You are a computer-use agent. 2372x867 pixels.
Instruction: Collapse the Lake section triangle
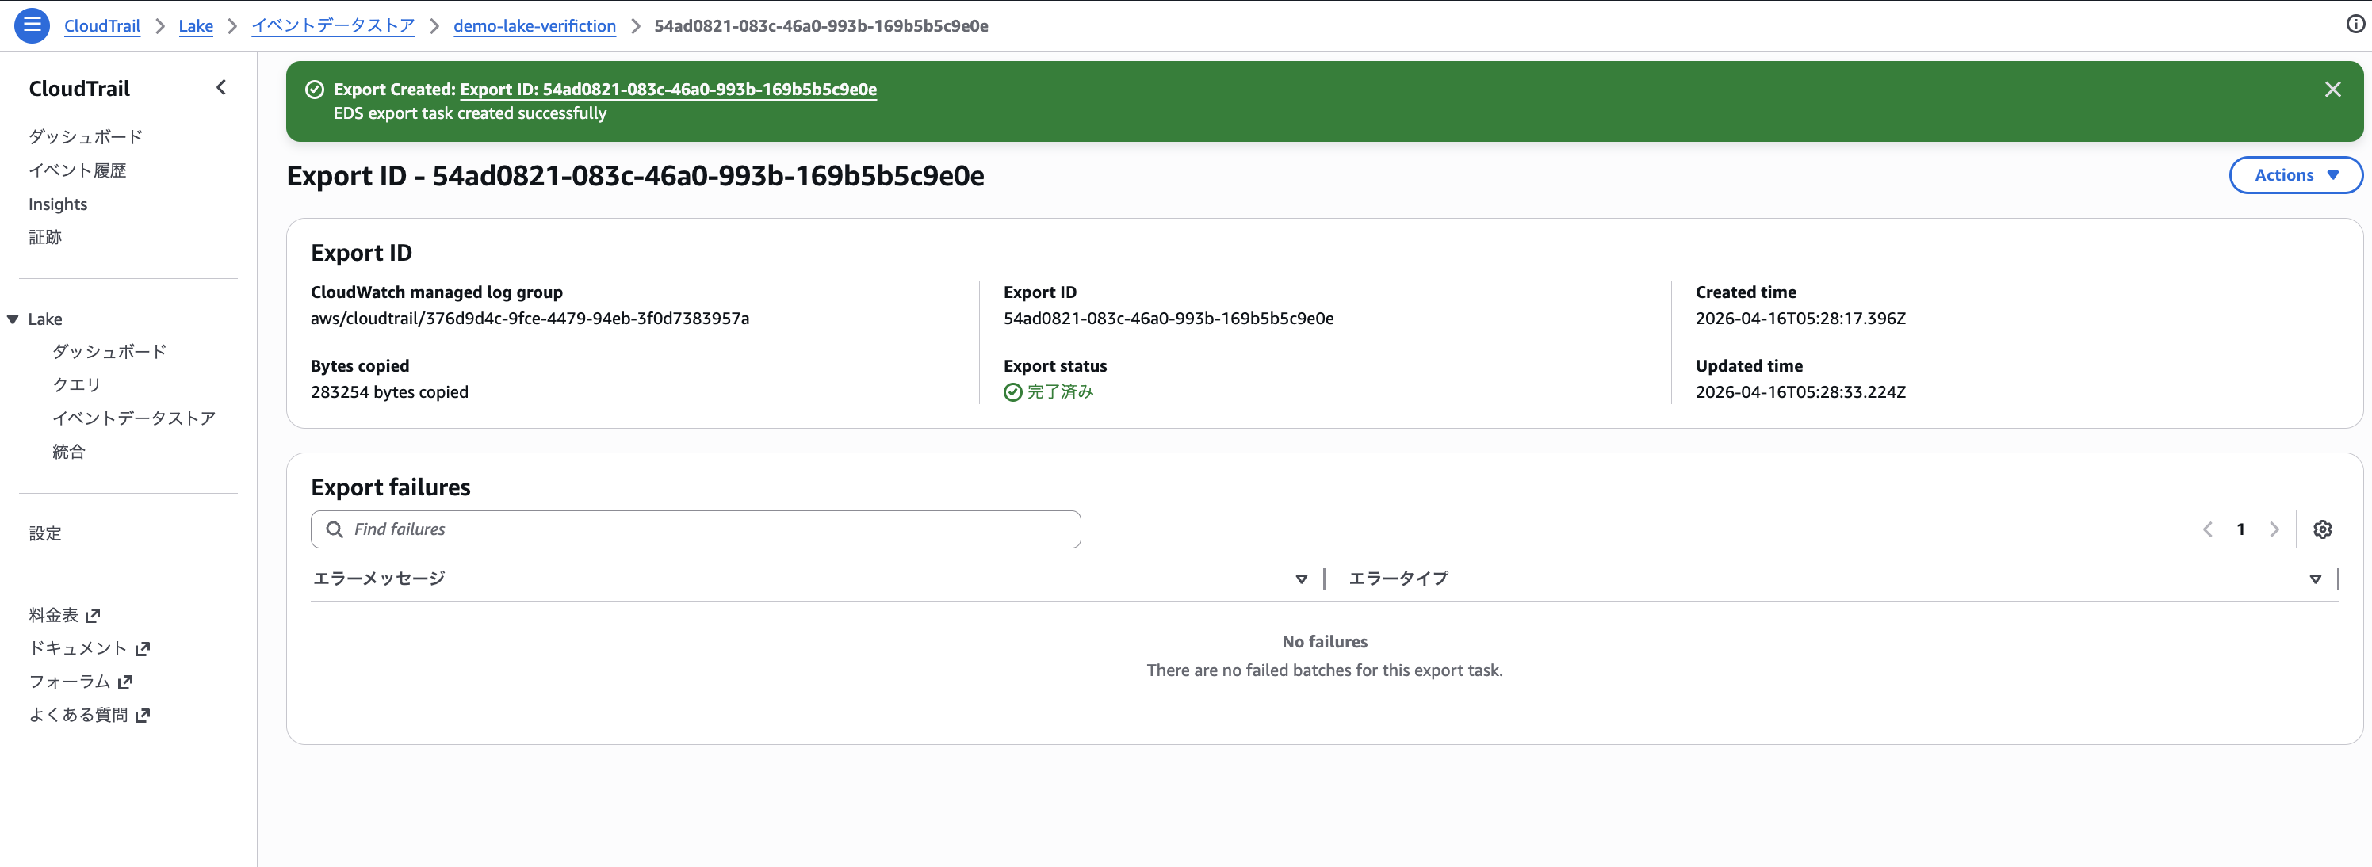[x=13, y=319]
